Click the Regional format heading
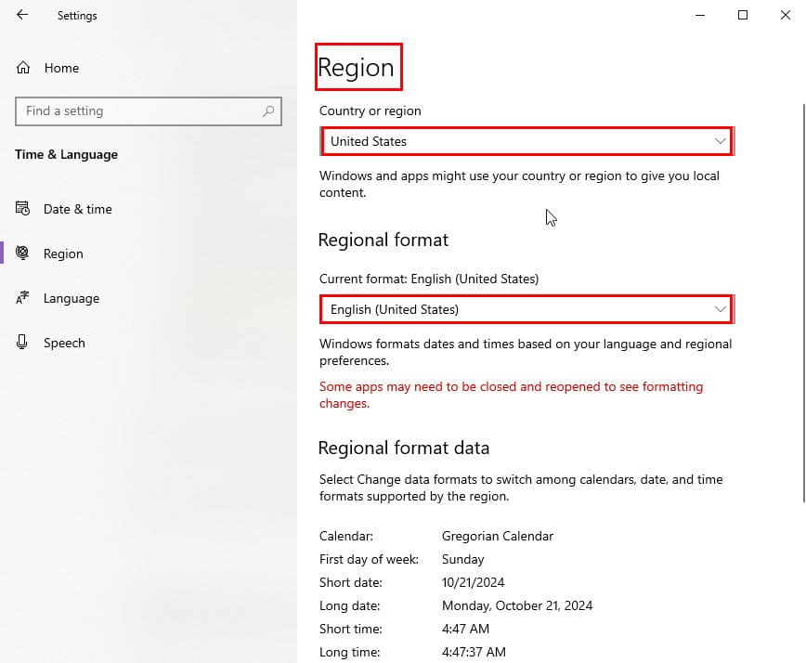The height and width of the screenshot is (663, 806). [x=383, y=240]
